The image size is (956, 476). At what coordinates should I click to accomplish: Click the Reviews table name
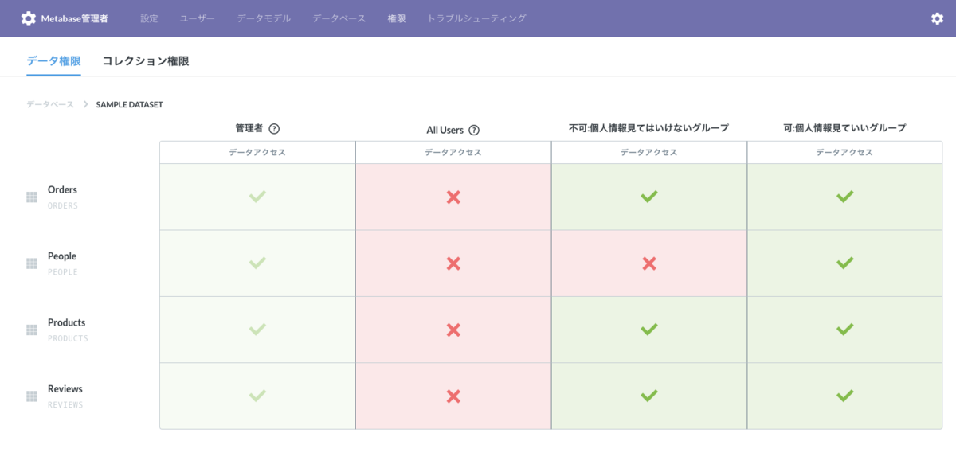[65, 389]
